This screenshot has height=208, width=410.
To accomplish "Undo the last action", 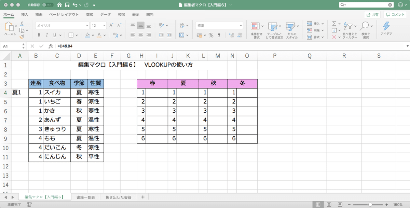I will coord(75,5).
